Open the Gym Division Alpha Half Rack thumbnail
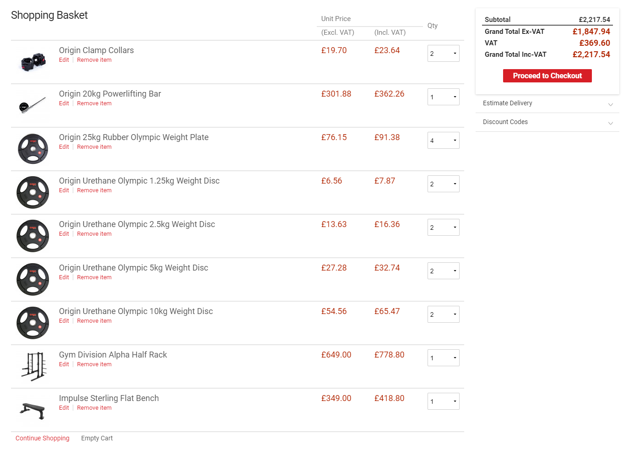634x450 pixels. (33, 367)
